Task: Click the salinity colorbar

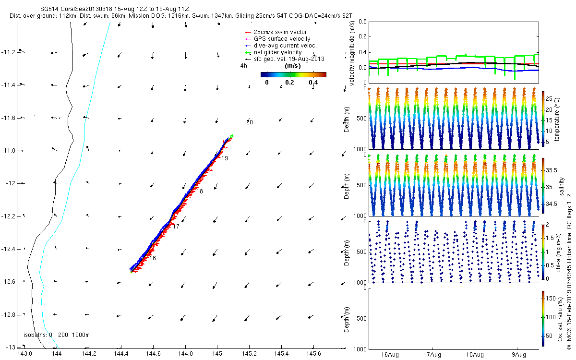Action: (x=543, y=185)
